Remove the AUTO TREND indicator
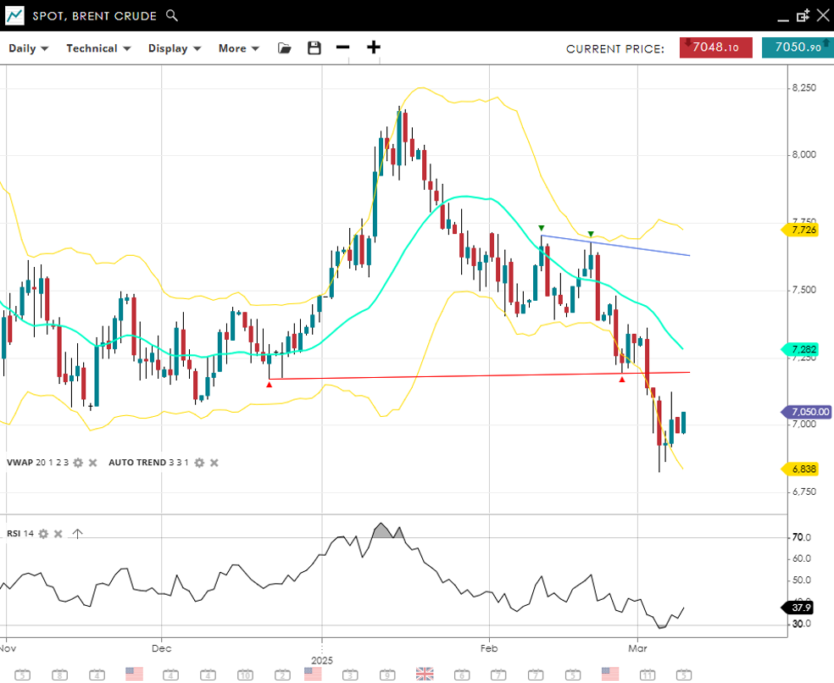834x683 pixels. tap(214, 463)
